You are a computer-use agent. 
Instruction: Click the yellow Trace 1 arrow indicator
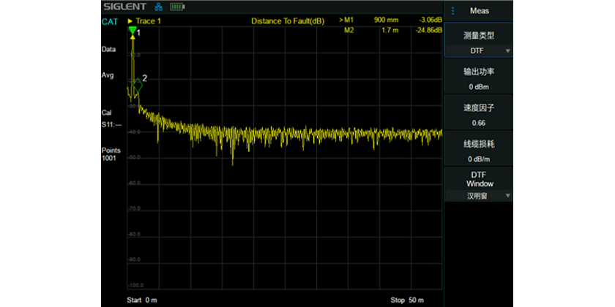coord(130,21)
